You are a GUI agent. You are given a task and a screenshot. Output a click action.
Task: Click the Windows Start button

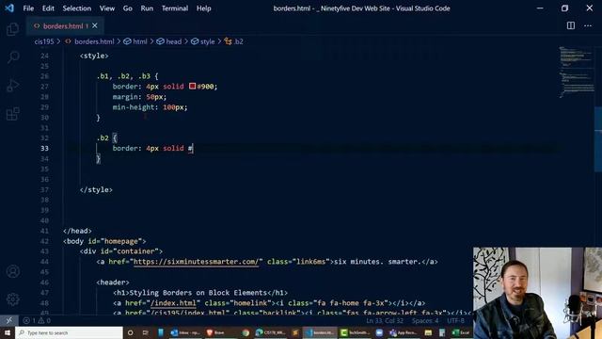pos(8,332)
